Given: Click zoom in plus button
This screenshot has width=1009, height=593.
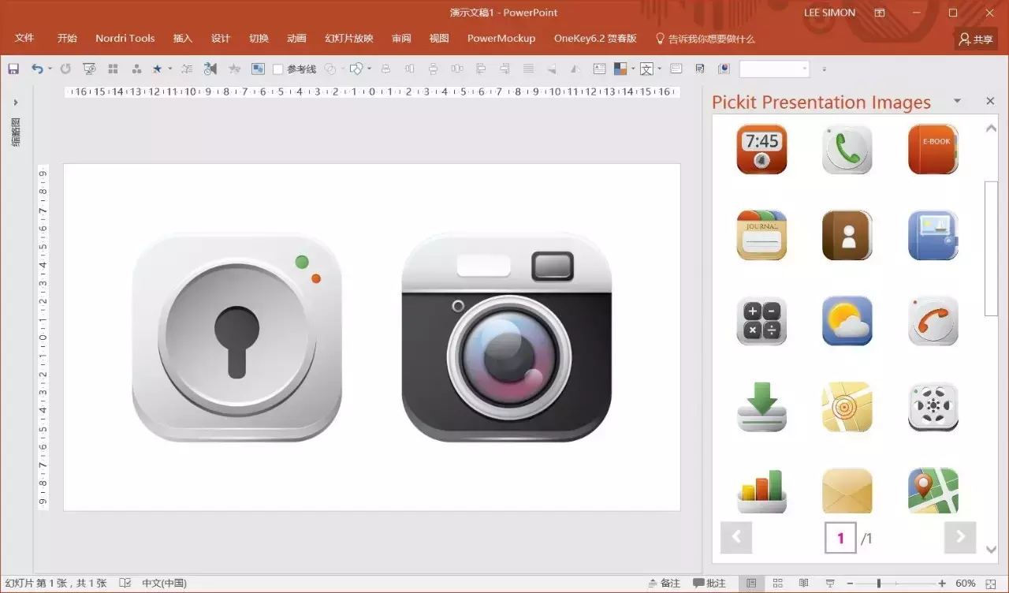Looking at the screenshot, I should (x=942, y=584).
